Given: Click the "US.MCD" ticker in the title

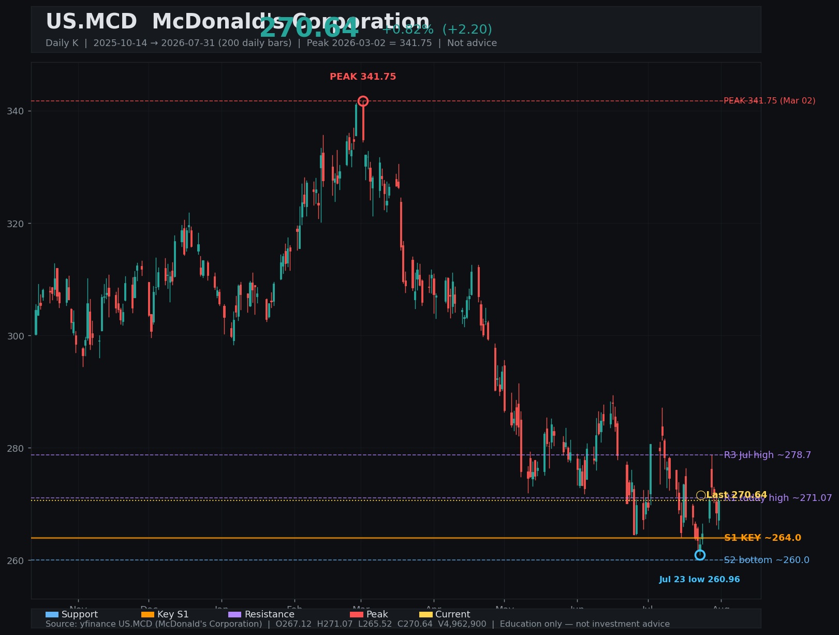Looking at the screenshot, I should 91,22.
